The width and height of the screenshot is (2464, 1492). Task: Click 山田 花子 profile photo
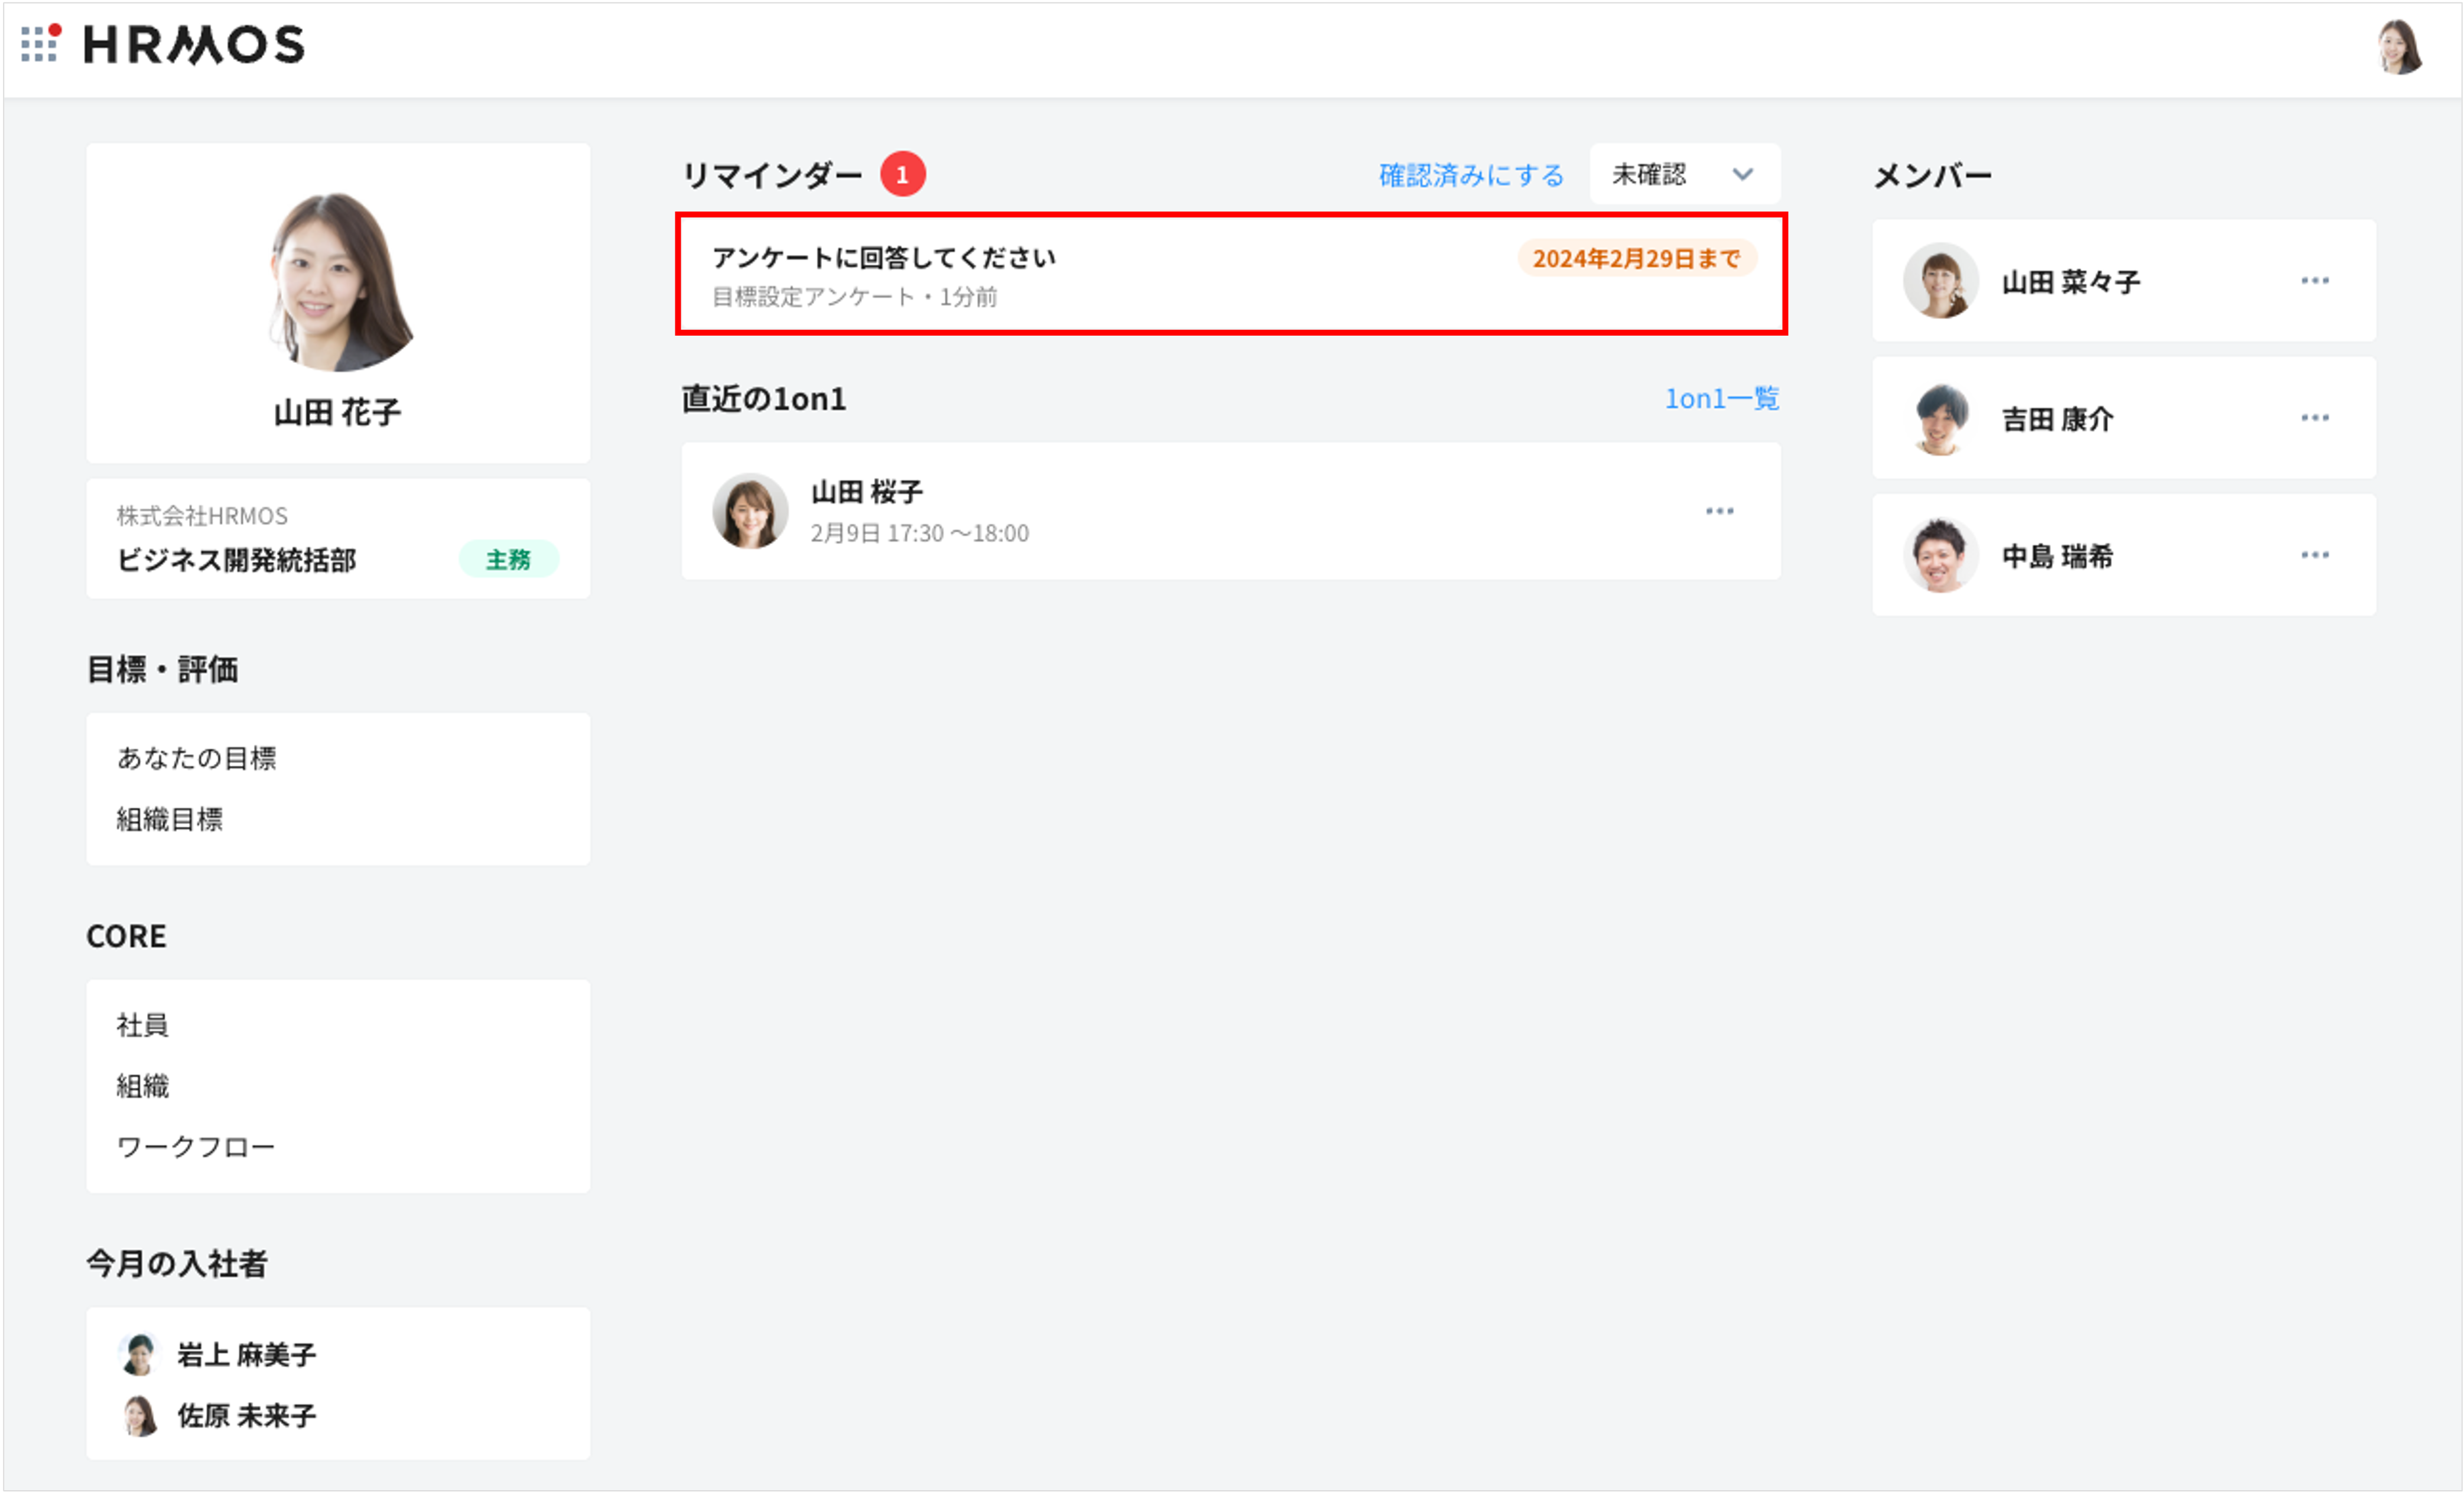tap(338, 281)
